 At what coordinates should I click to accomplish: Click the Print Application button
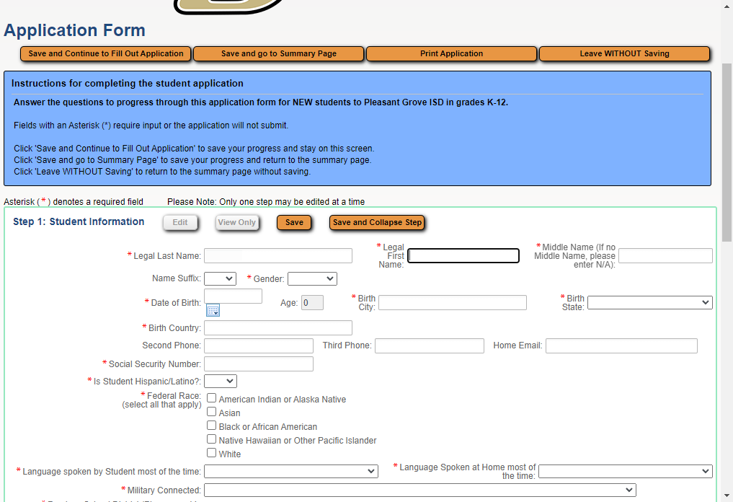tap(452, 54)
